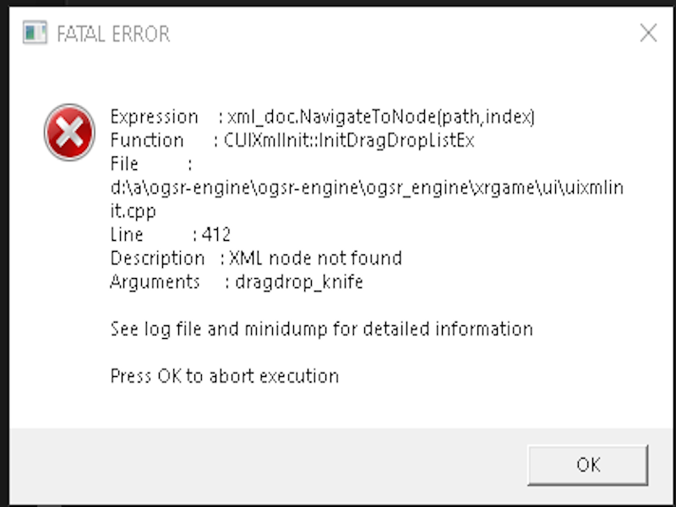The height and width of the screenshot is (507, 676).
Task: Click the Line label
Action: [127, 234]
